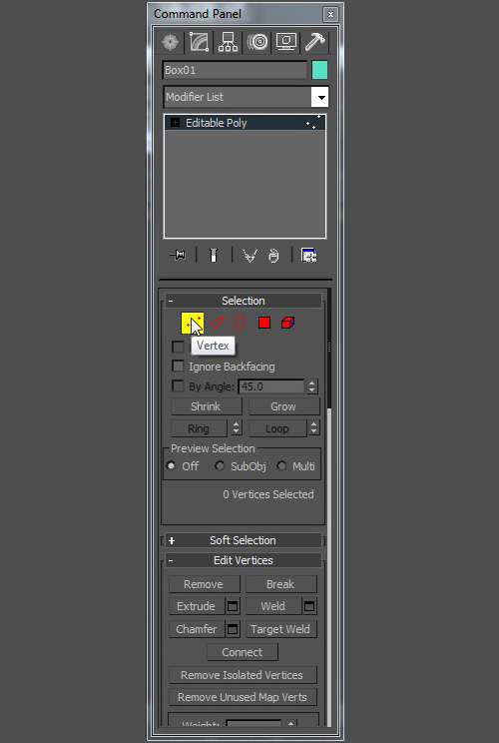Click the Extrude button
This screenshot has width=499, height=743.
tap(197, 606)
